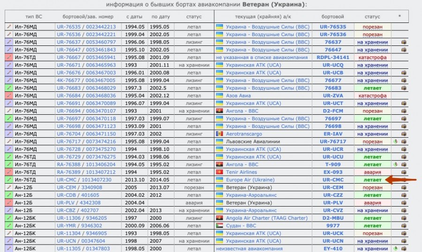This screenshot has height=252, width=422.
Task: Click the green clock icon in the EY-410 row
Action: pos(395,249)
